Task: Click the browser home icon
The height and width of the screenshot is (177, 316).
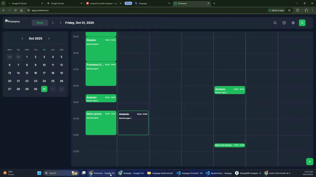Action: pos(21,10)
